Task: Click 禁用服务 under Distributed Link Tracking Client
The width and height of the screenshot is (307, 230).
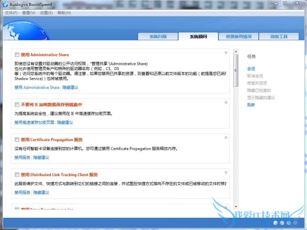Action: click(x=22, y=192)
